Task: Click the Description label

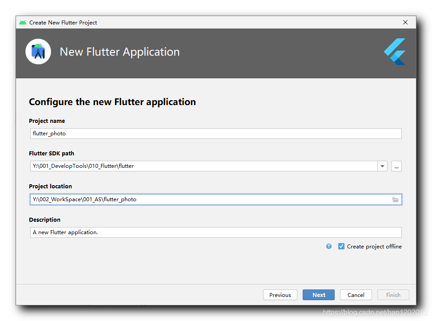Action: (44, 219)
